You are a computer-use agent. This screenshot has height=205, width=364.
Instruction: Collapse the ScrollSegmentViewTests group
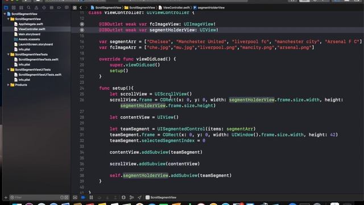(x=9, y=55)
